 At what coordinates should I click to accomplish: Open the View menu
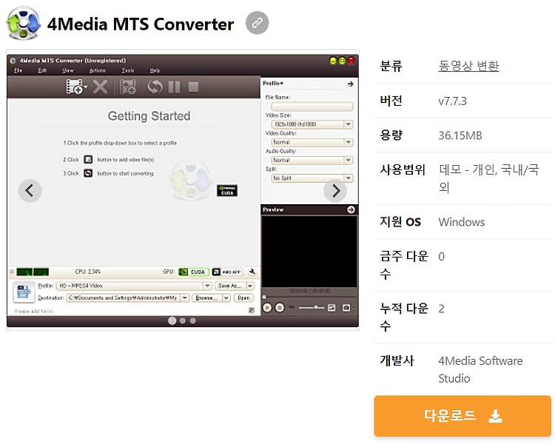coord(67,70)
